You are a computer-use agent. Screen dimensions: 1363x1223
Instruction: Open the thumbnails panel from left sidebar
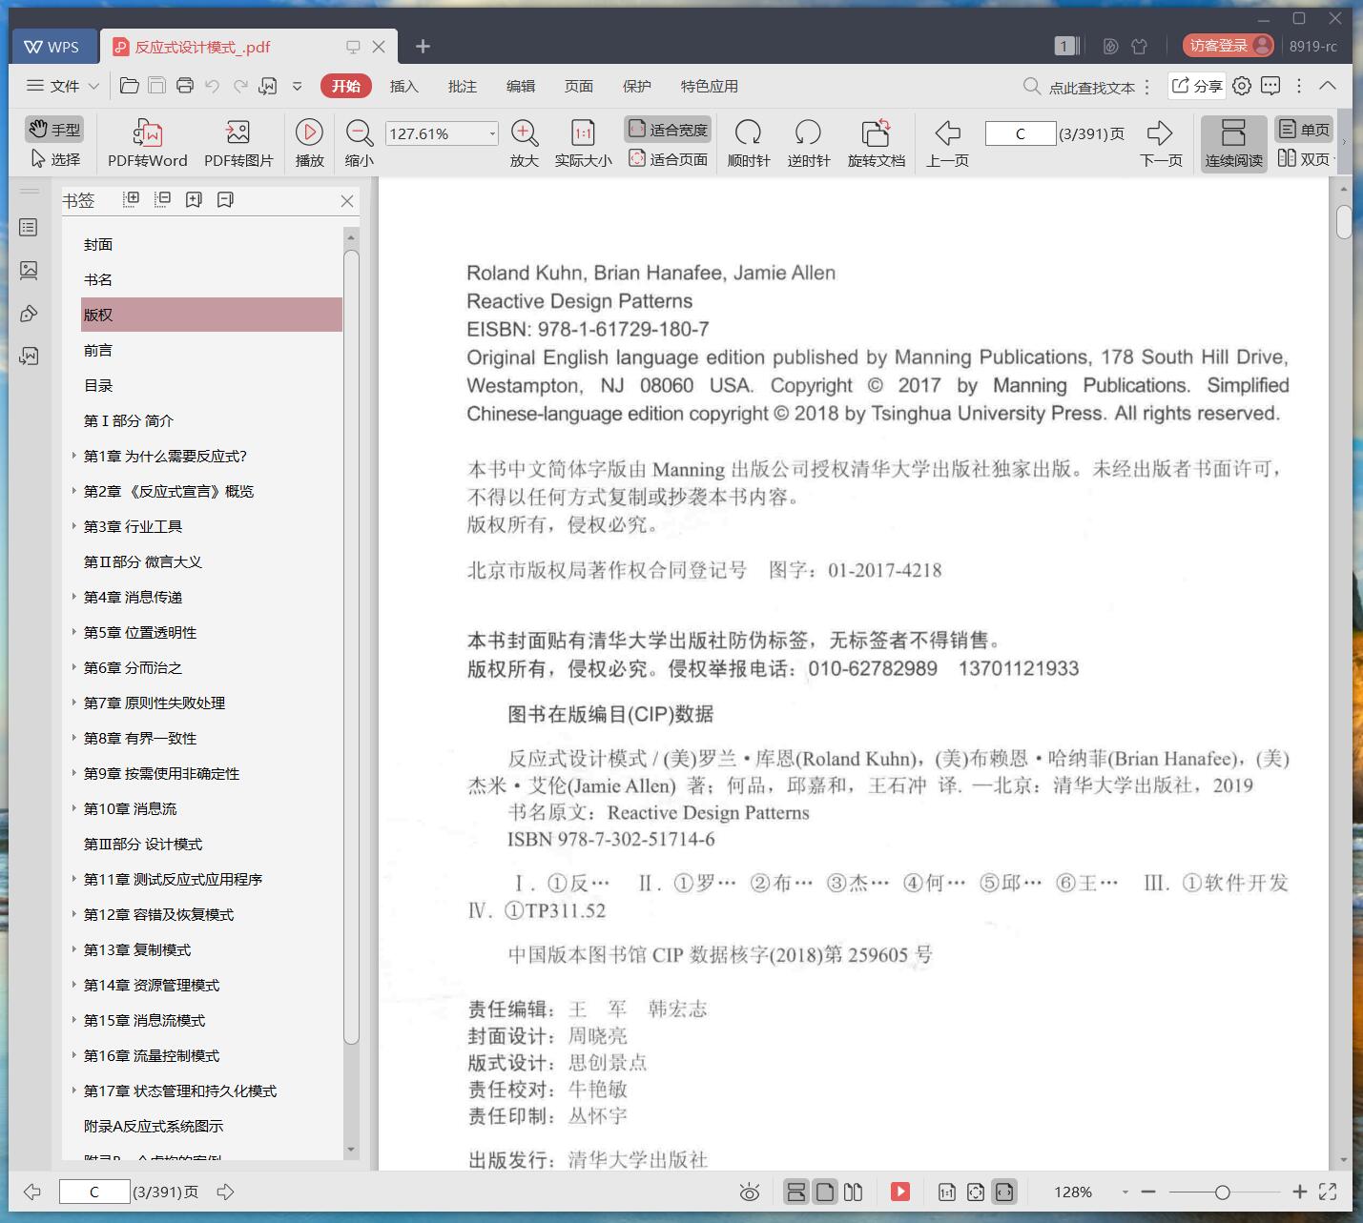[29, 271]
